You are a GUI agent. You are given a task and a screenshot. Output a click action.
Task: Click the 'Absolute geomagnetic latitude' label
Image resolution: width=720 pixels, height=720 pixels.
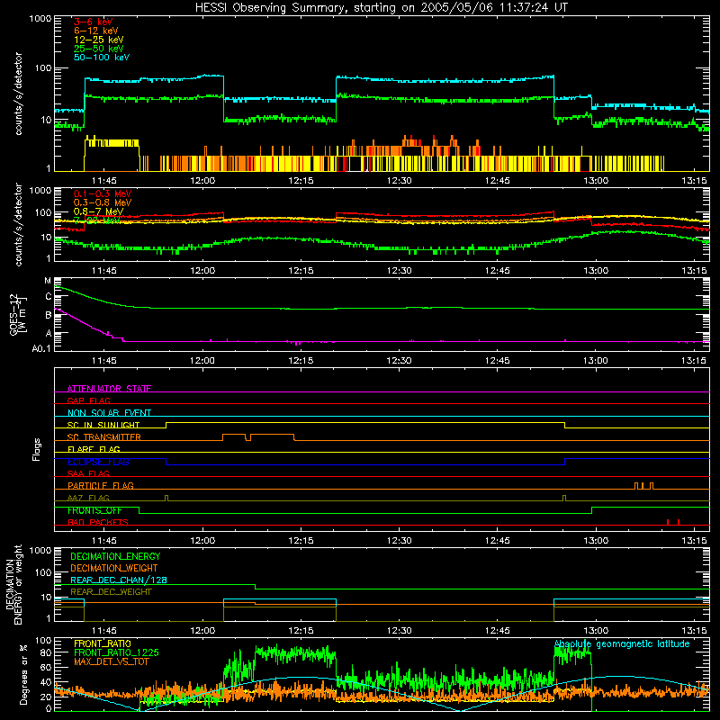pyautogui.click(x=622, y=643)
